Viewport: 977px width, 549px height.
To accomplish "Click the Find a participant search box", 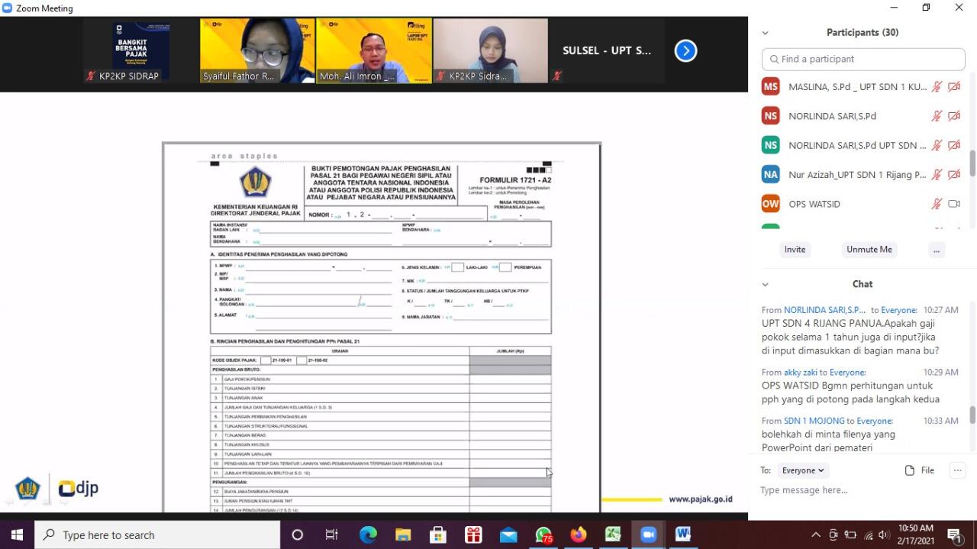I will tap(863, 59).
